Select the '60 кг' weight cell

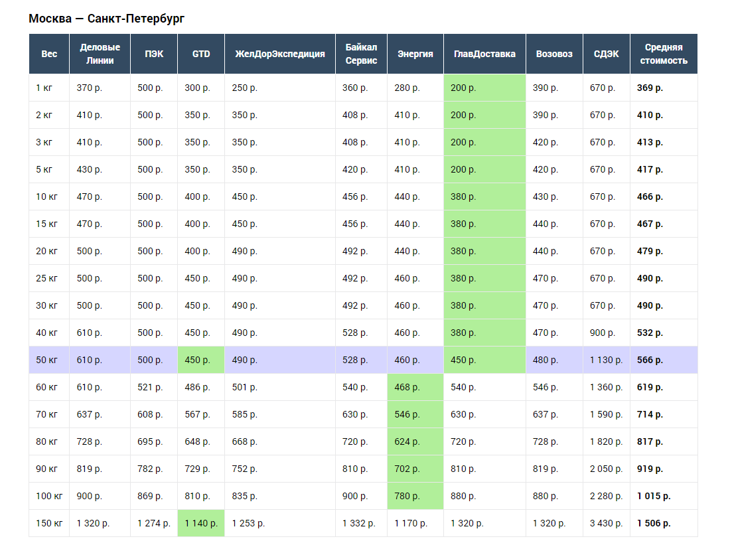49,387
